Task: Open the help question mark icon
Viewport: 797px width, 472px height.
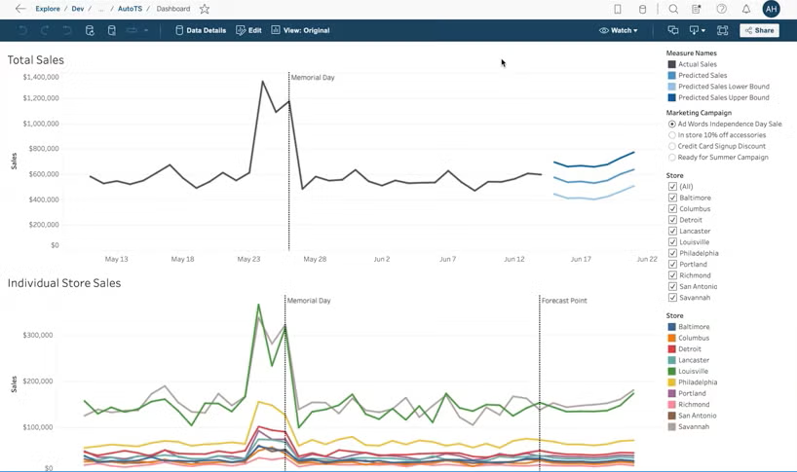Action: 721,9
